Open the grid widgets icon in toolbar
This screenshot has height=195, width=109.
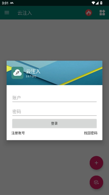(x=102, y=13)
